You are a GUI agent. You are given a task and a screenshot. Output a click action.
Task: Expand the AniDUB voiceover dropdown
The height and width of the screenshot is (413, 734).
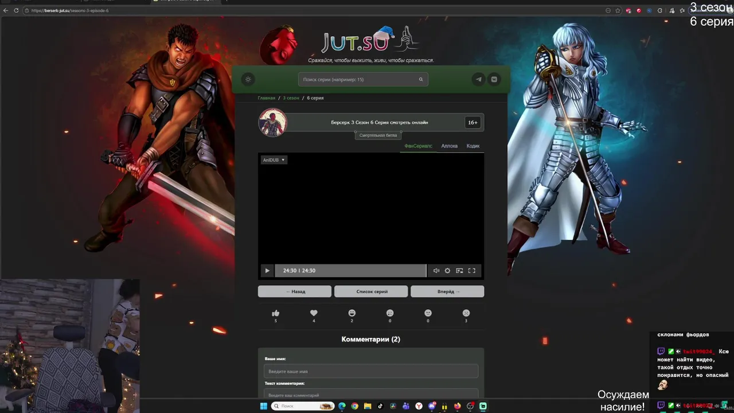point(274,160)
